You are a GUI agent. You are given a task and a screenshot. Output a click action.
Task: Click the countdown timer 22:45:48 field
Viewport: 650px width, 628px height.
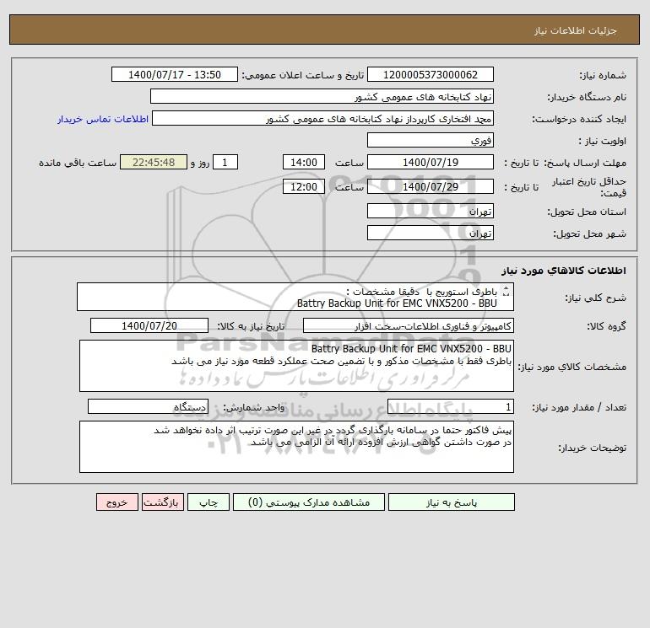(154, 163)
